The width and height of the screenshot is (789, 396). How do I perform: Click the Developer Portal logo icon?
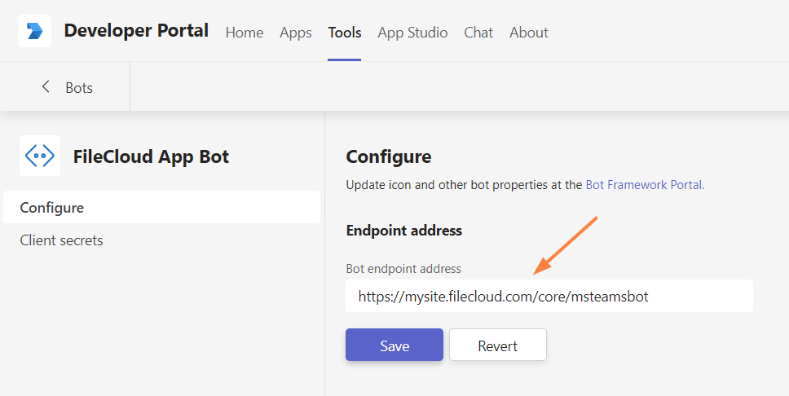35,31
